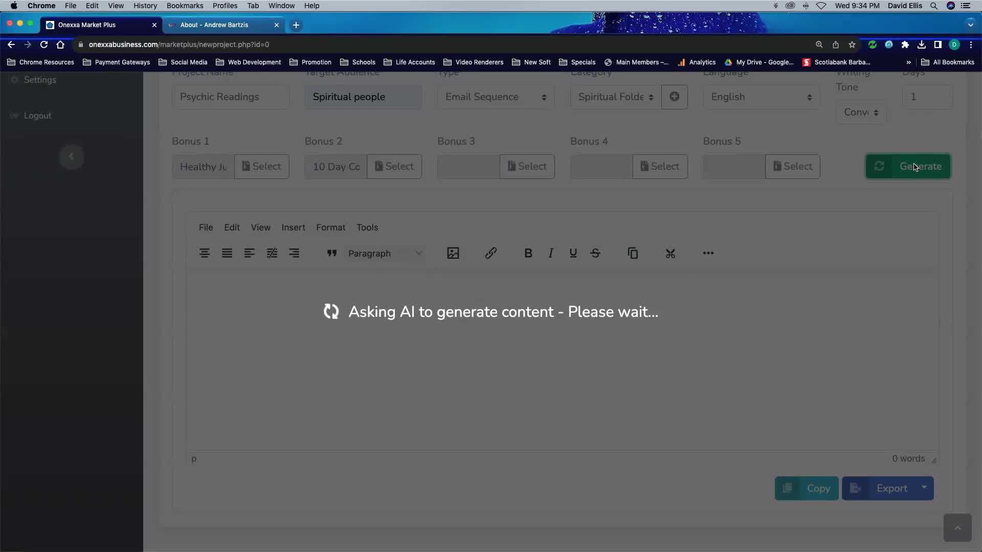Switch to About - Andrew Bartzis tab
This screenshot has height=552, width=982.
(214, 25)
